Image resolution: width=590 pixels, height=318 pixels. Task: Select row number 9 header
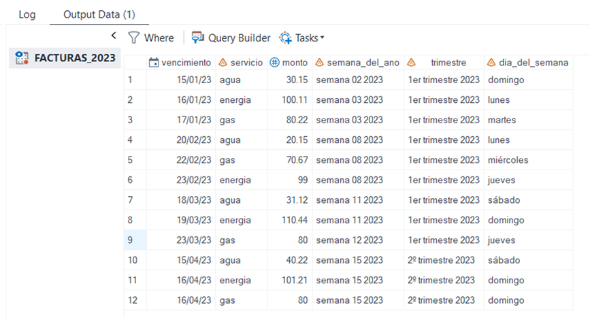click(x=135, y=240)
